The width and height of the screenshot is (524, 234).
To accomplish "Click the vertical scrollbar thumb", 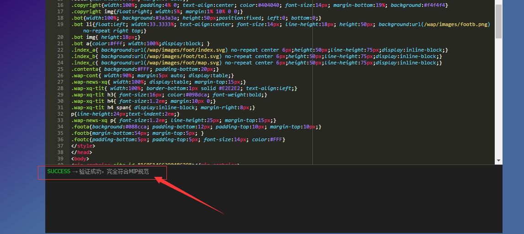I will [498, 21].
